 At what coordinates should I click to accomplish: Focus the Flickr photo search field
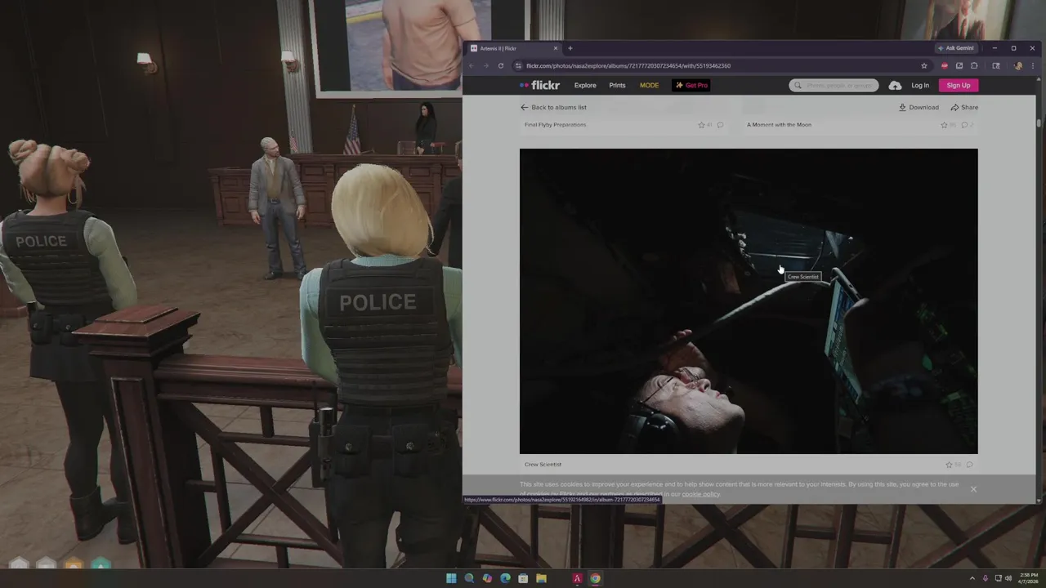click(x=834, y=85)
